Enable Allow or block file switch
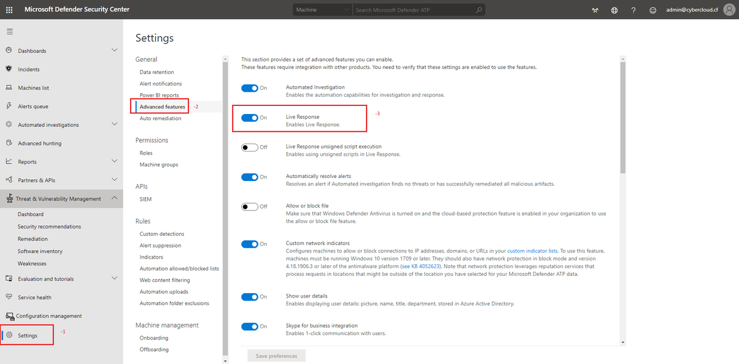The image size is (739, 364). (x=249, y=206)
